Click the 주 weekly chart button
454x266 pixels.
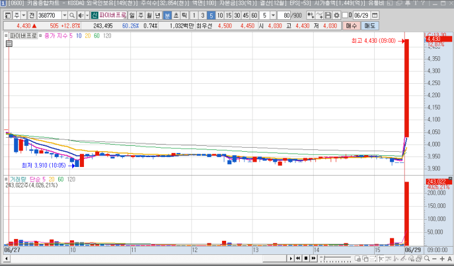(x=140, y=15)
